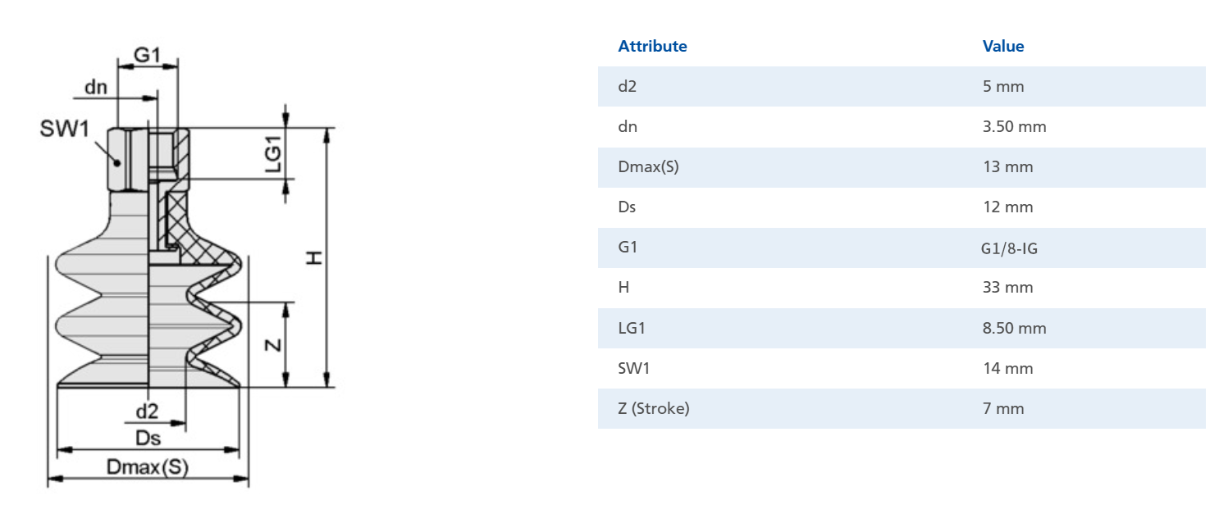Click the 13 mm value cell
This screenshot has width=1219, height=532.
click(1007, 166)
